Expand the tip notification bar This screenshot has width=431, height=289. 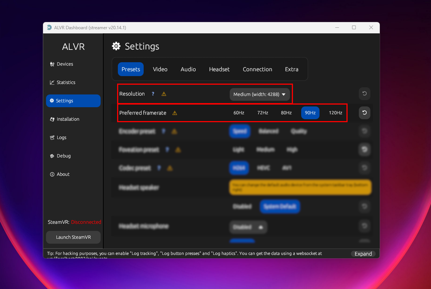pyautogui.click(x=363, y=254)
